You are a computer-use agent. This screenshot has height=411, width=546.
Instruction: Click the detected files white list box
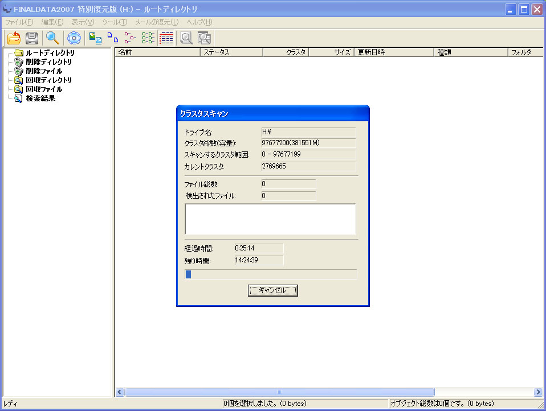[270, 219]
